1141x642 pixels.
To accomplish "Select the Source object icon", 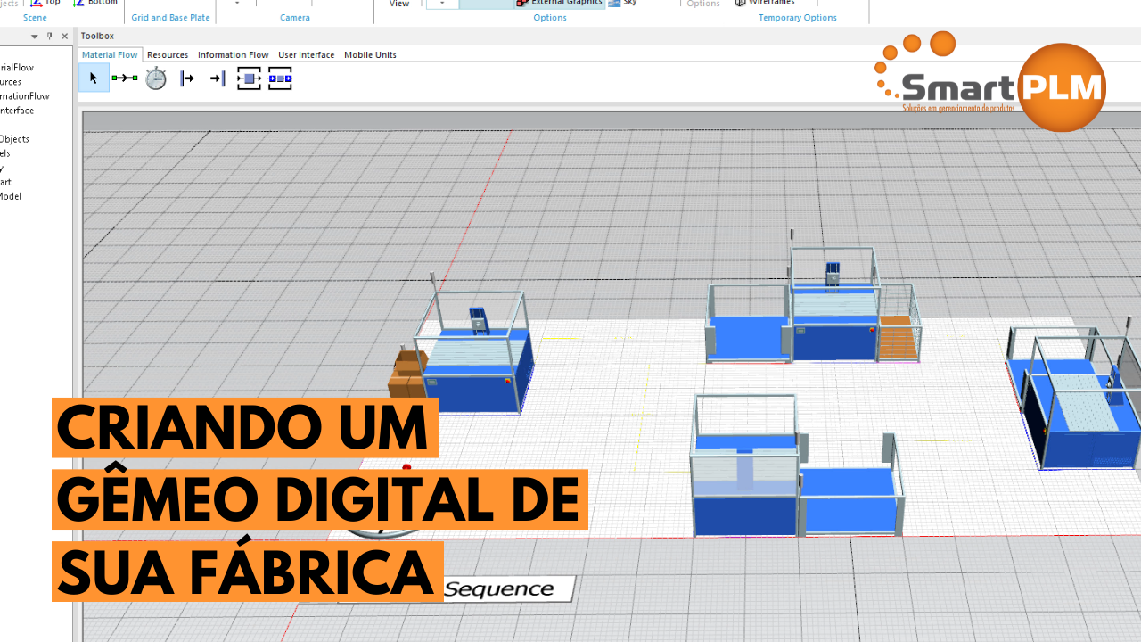I will (187, 78).
